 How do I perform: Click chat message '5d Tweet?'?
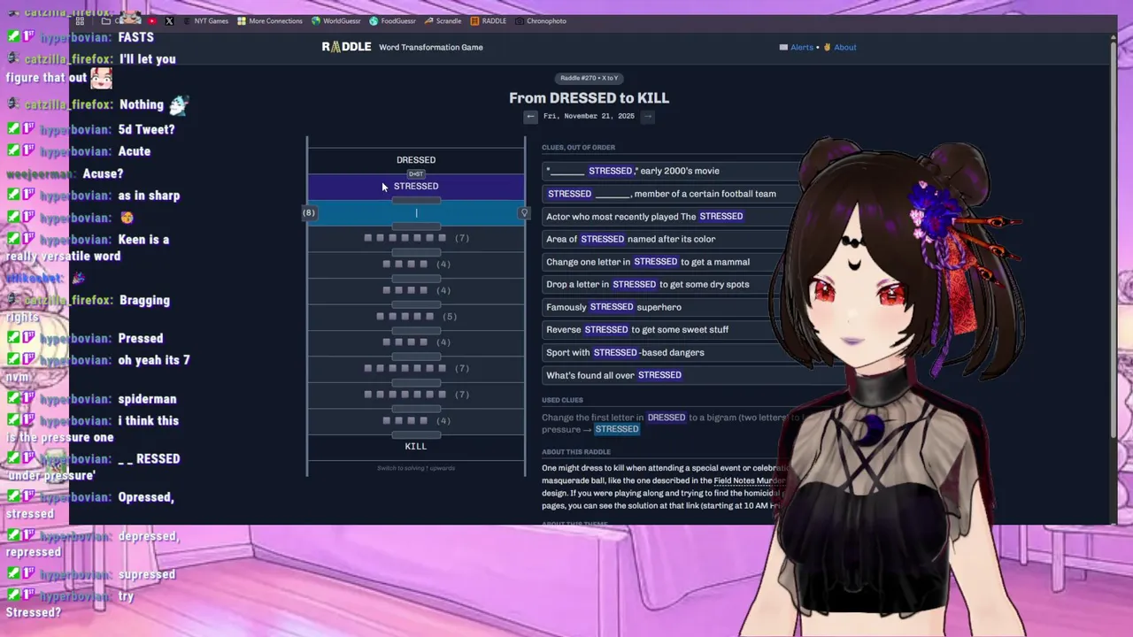(146, 129)
